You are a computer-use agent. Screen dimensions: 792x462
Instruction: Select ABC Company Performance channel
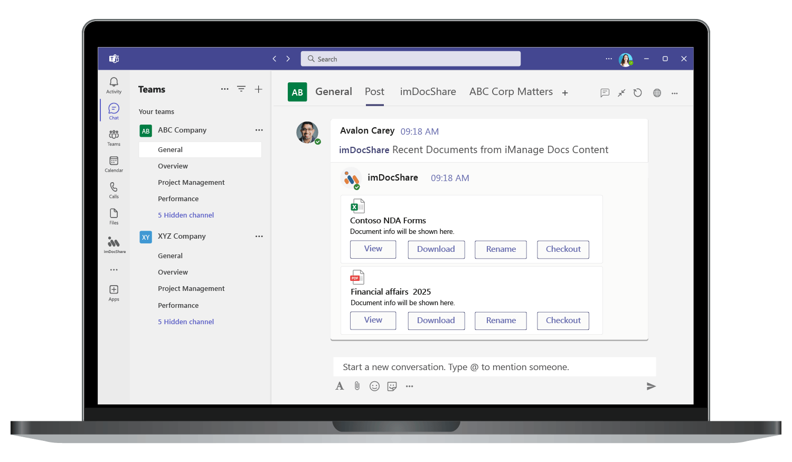pyautogui.click(x=178, y=199)
